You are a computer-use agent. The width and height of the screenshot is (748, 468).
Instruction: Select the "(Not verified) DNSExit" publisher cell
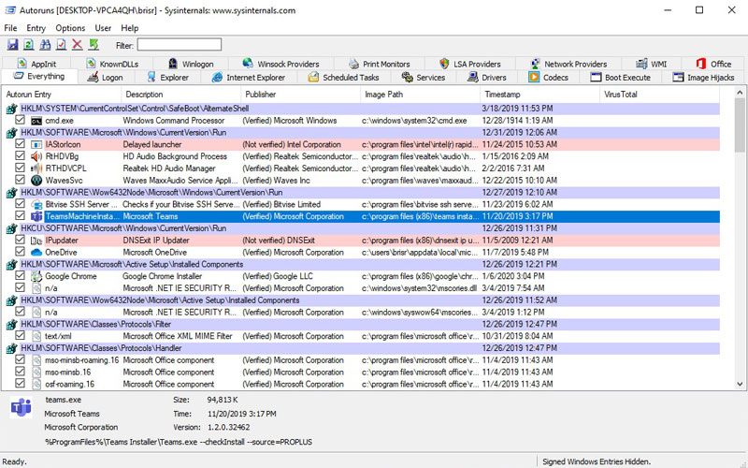278,241
